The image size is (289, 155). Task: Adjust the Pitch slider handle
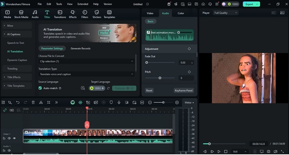point(160,78)
